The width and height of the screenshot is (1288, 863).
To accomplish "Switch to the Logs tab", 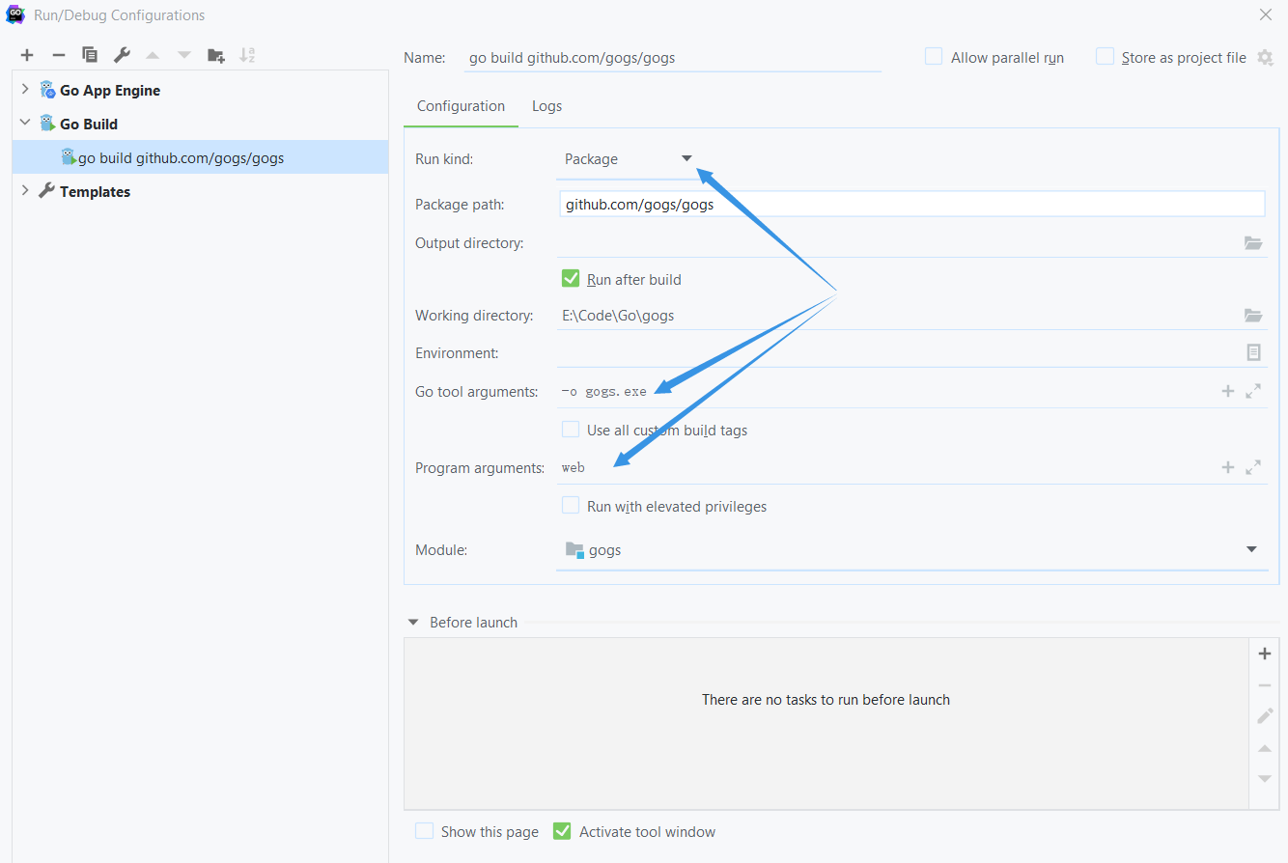I will point(546,106).
